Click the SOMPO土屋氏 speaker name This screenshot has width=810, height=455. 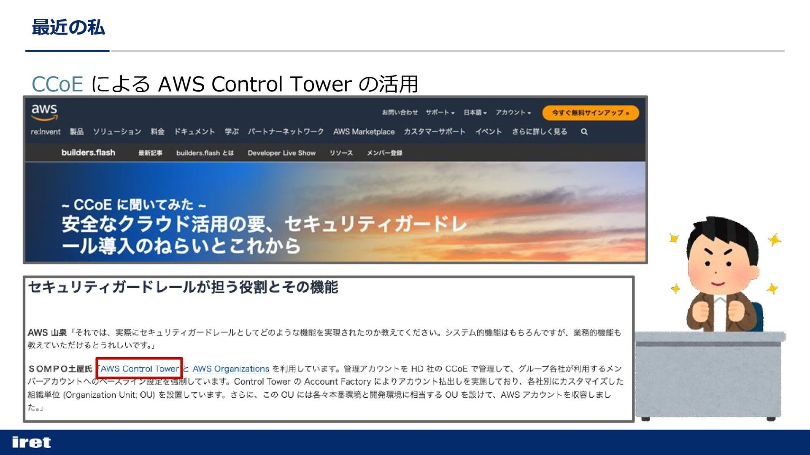(60, 369)
